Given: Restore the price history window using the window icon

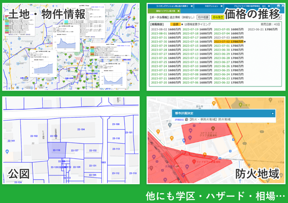Looking at the screenshot, I should [x=278, y=6].
